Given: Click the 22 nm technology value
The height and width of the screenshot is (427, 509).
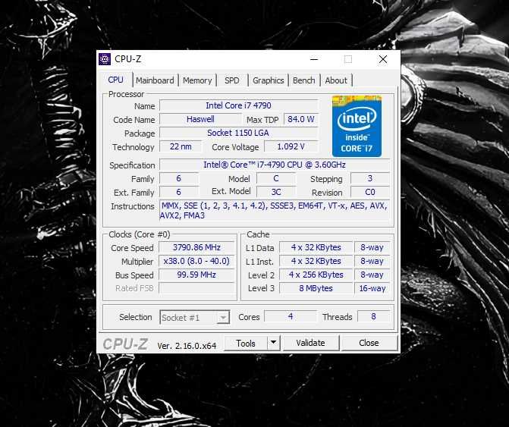Looking at the screenshot, I should point(181,146).
